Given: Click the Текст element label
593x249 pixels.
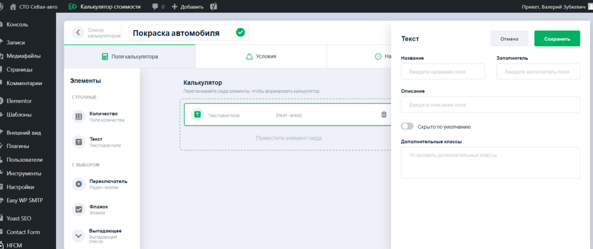Looking at the screenshot, I should coord(96,139).
